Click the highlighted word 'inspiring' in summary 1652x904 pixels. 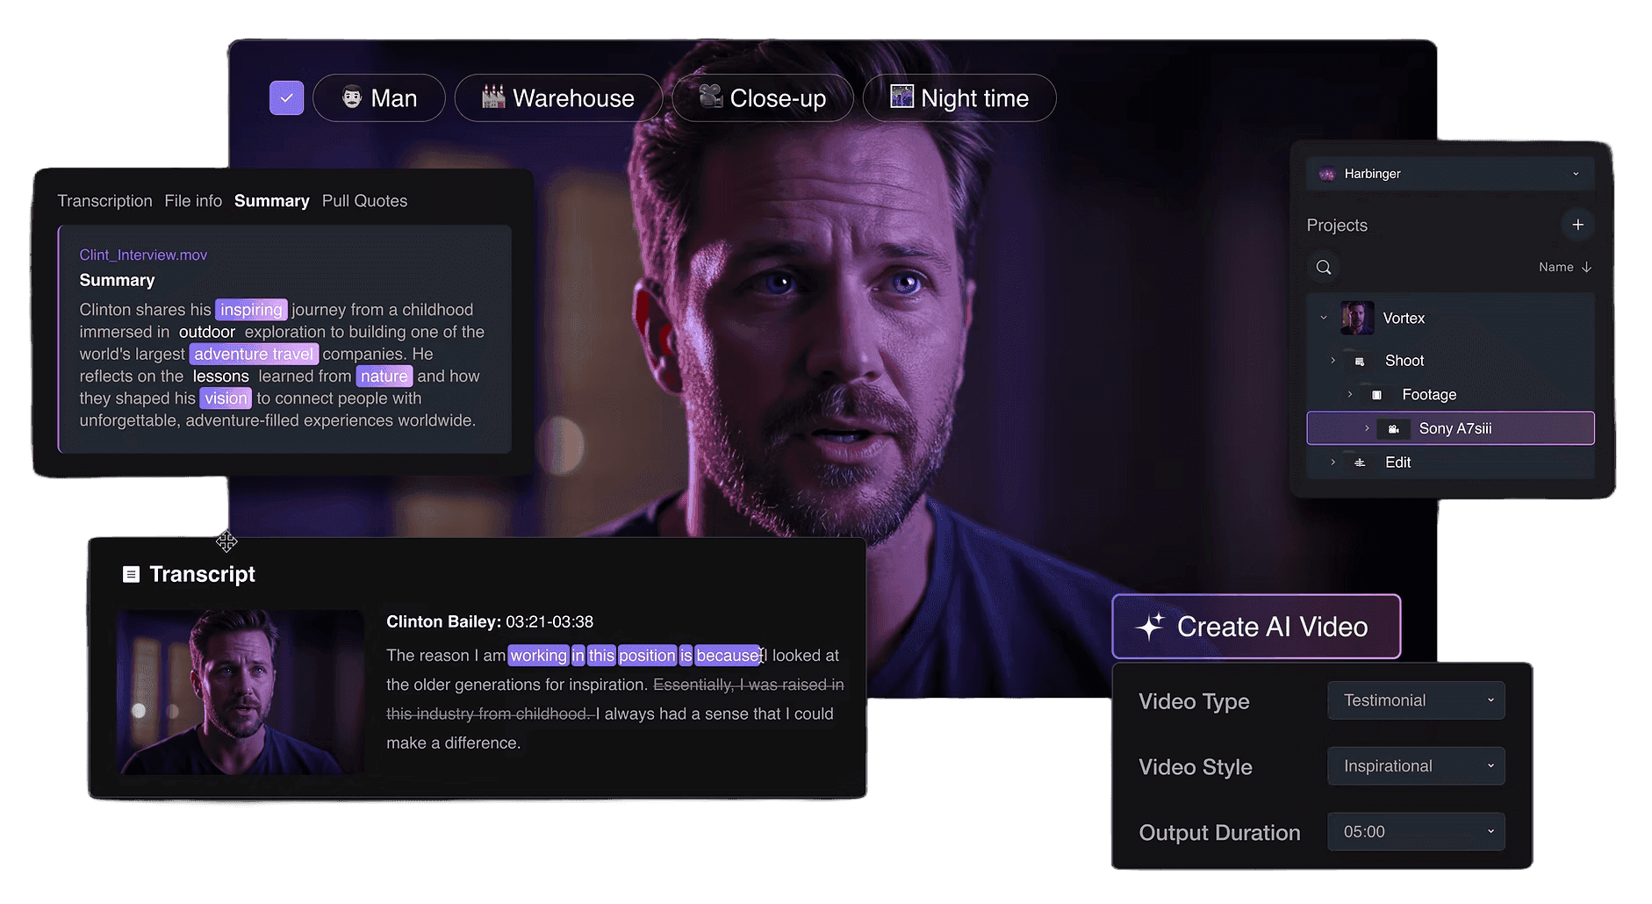[251, 310]
